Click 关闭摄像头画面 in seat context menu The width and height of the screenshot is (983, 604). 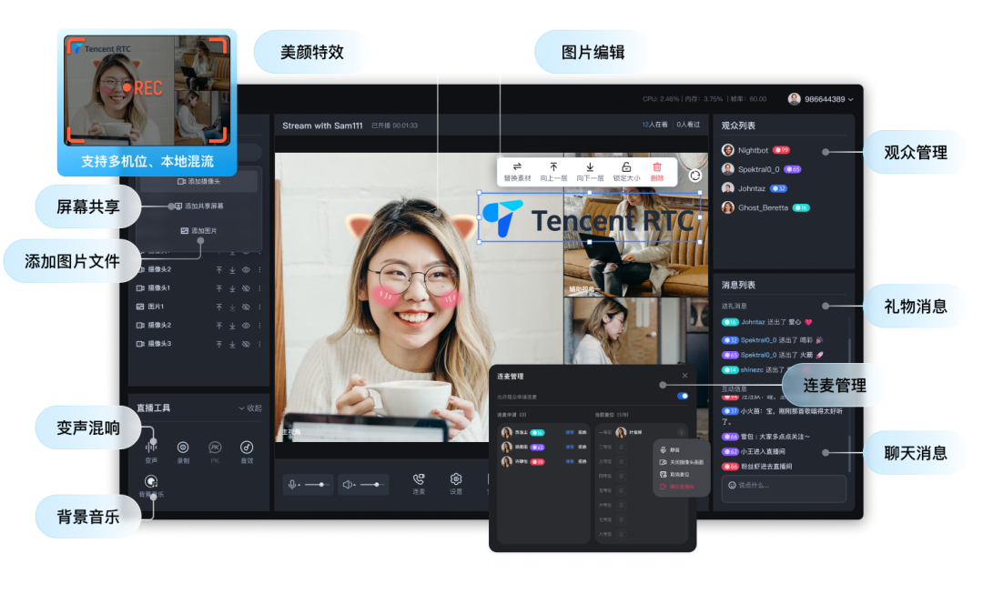pyautogui.click(x=681, y=462)
